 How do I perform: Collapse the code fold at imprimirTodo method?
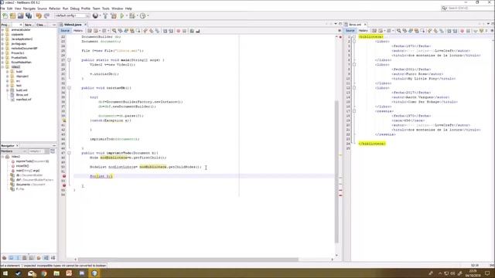click(69, 153)
